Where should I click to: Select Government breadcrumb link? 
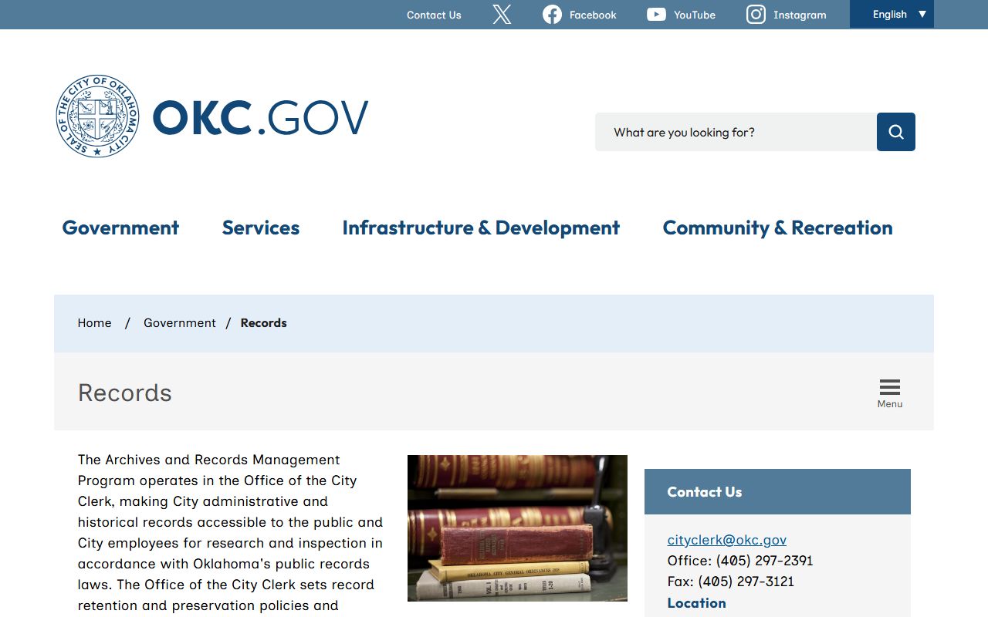coord(180,323)
